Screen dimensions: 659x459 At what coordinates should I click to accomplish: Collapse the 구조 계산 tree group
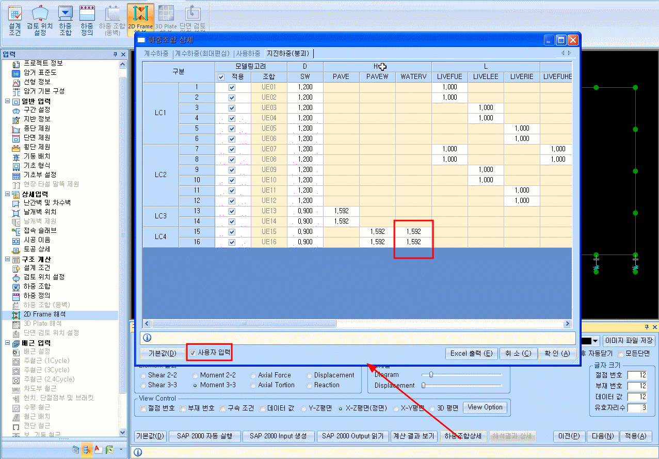[x=7, y=259]
